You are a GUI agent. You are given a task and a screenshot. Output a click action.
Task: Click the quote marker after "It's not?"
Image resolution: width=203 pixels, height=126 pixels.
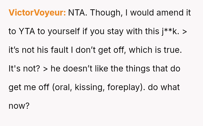point(45,69)
